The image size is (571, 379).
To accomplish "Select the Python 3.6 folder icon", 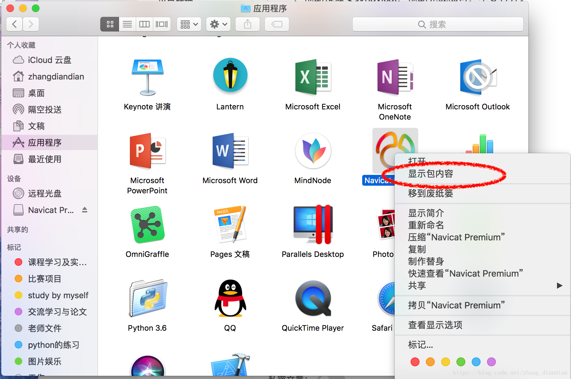I will pyautogui.click(x=147, y=299).
